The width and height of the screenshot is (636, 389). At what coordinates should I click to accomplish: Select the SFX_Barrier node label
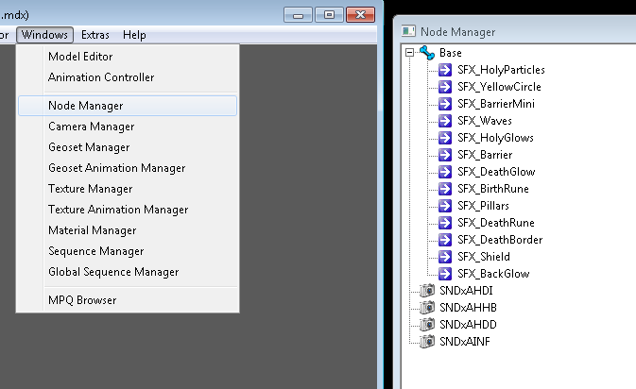pyautogui.click(x=485, y=155)
